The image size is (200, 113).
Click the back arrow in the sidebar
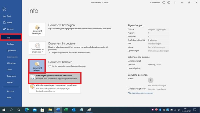pos(4,9)
